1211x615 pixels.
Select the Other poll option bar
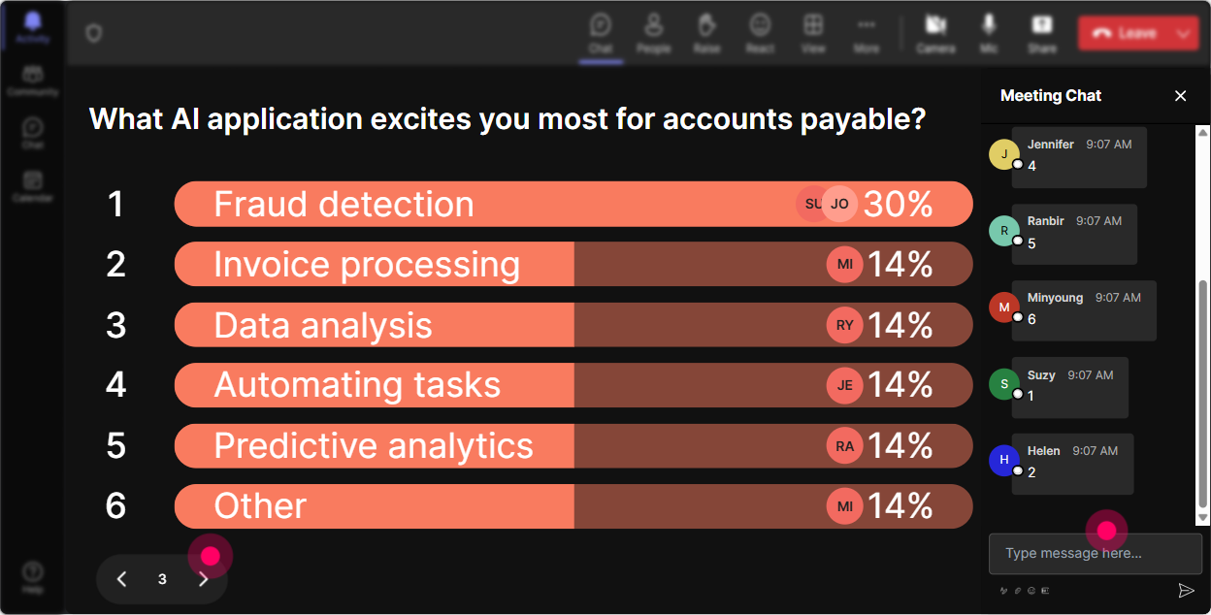pyautogui.click(x=573, y=506)
